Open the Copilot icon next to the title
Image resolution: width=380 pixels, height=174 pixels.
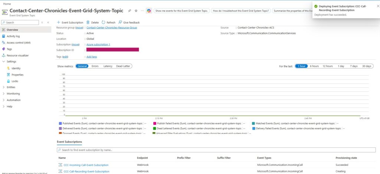point(148,11)
